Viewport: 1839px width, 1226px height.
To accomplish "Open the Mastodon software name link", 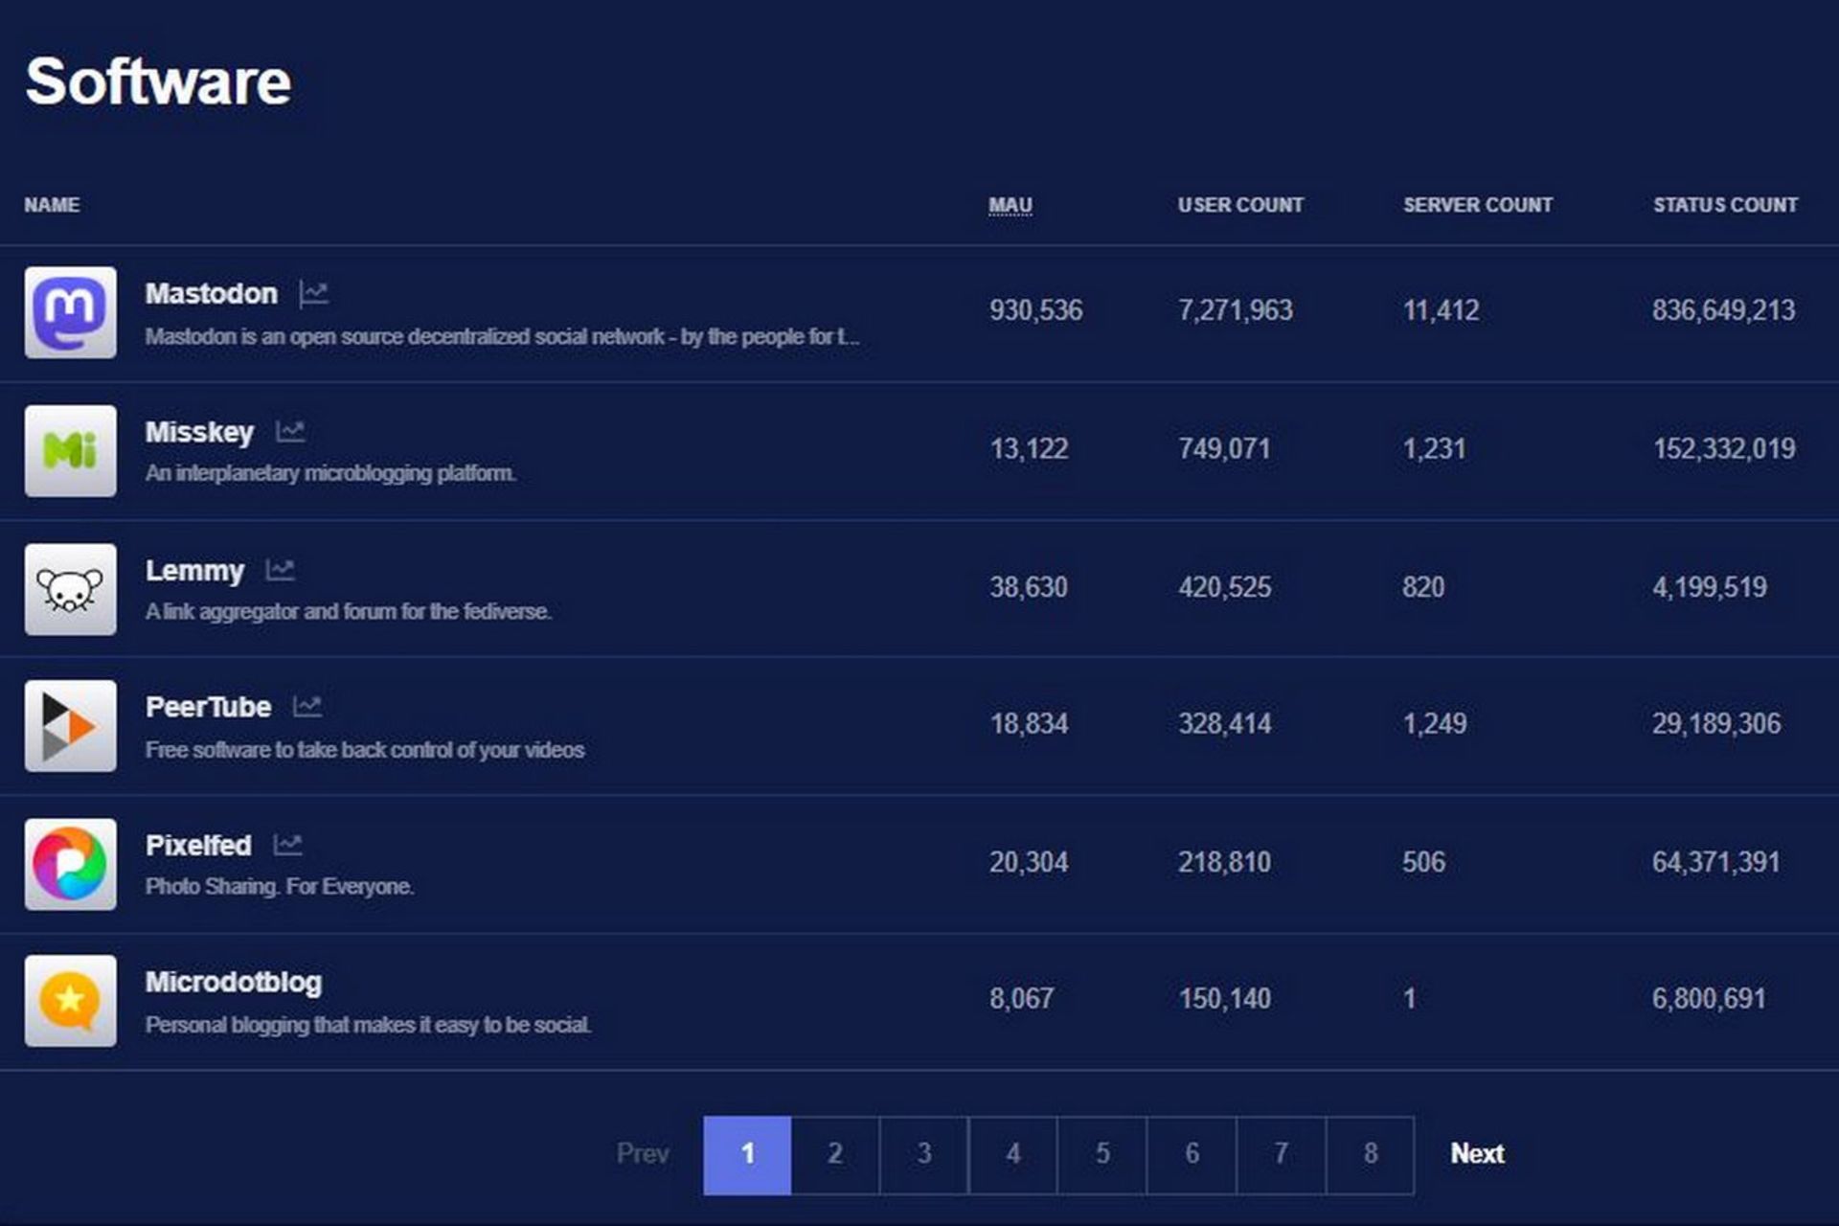I will coord(212,293).
